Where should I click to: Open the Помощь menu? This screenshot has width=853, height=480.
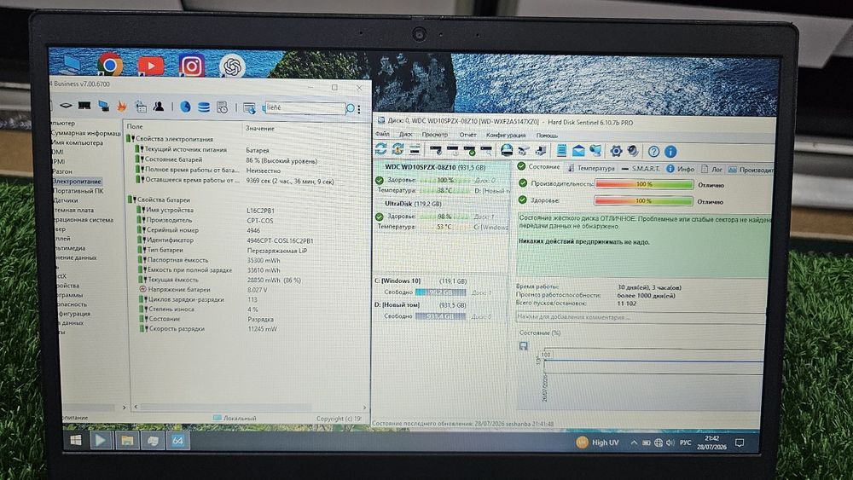547,136
